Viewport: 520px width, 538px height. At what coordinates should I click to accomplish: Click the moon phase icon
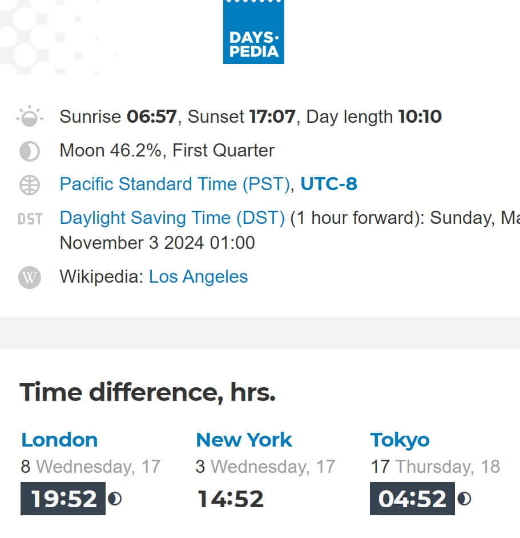[30, 151]
